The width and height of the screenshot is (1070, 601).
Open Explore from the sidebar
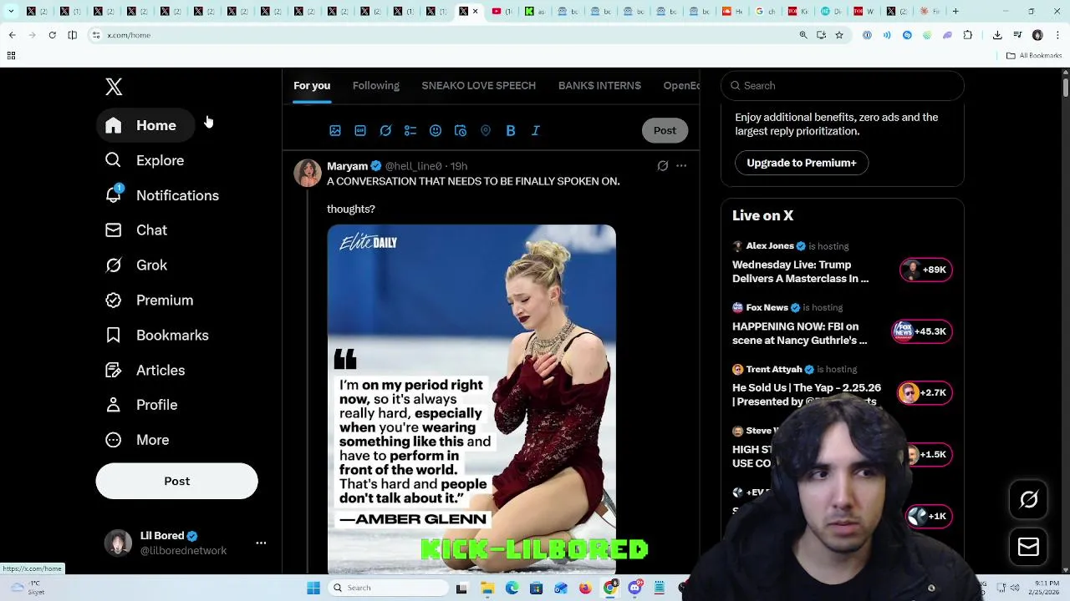coord(145,160)
